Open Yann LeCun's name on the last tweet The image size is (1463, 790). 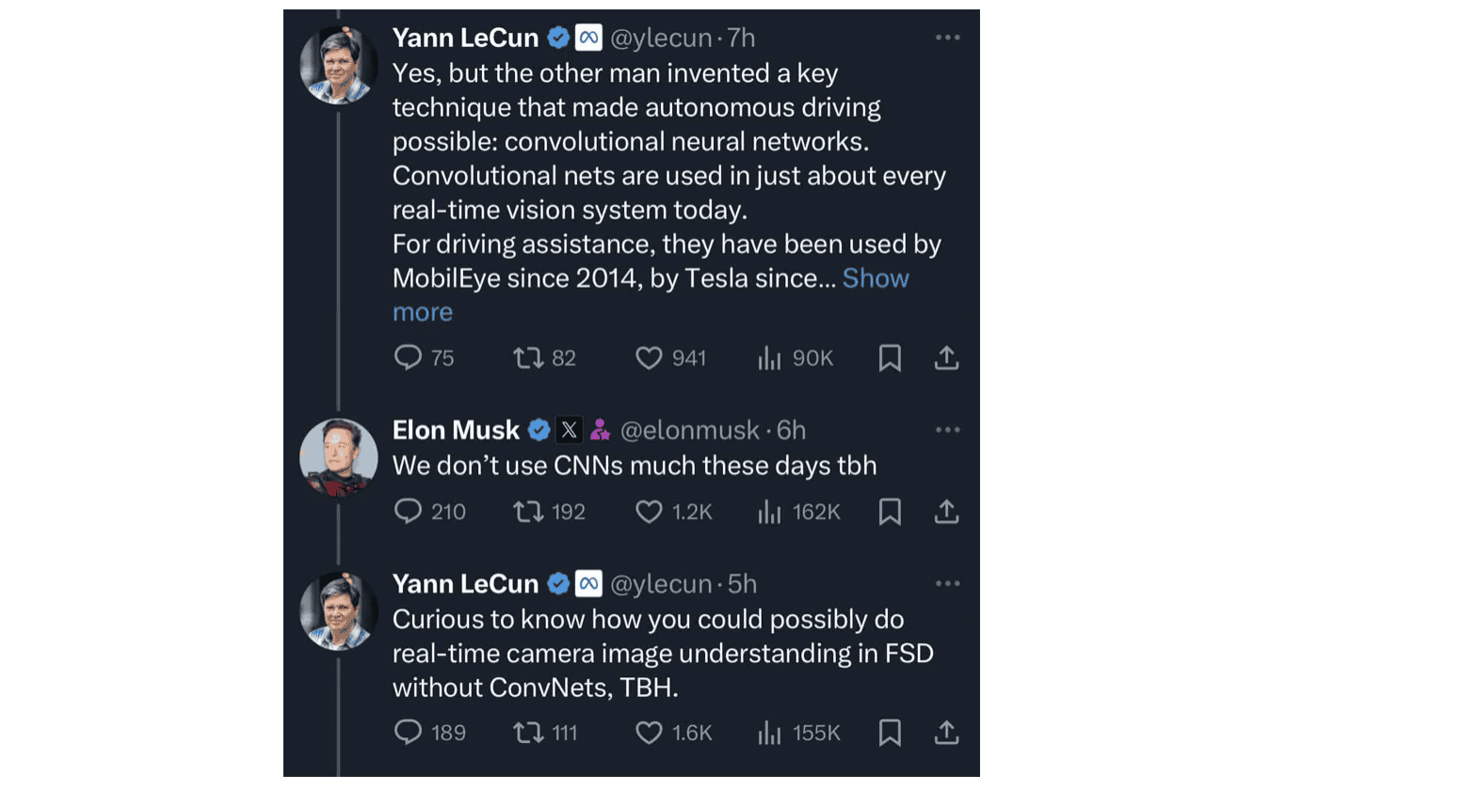point(465,584)
